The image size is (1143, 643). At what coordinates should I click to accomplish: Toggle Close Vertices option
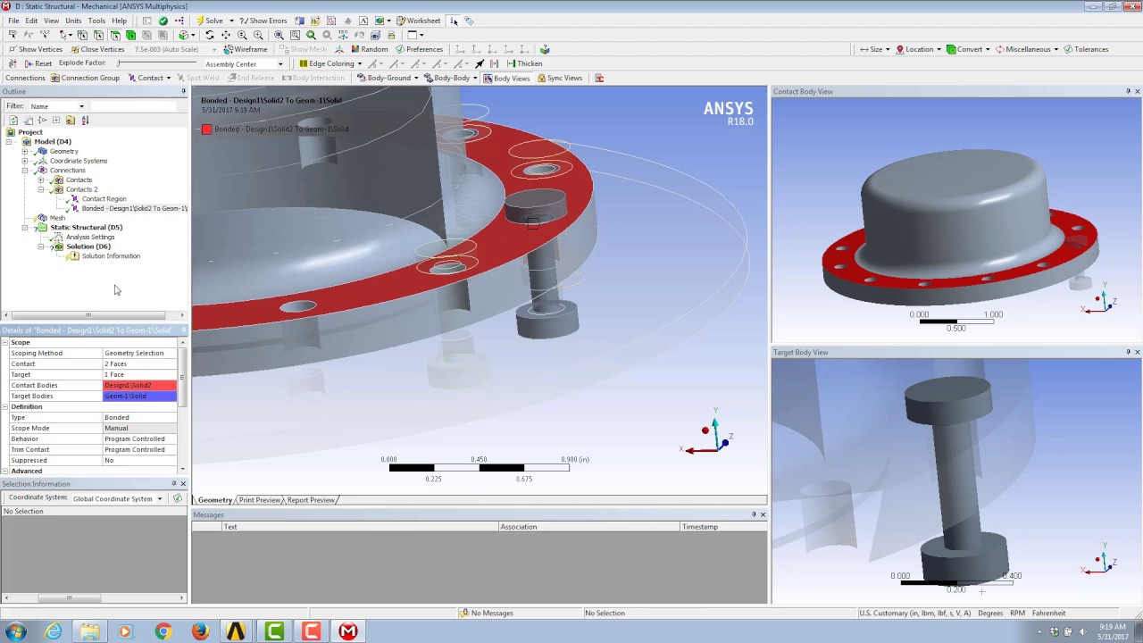[97, 49]
